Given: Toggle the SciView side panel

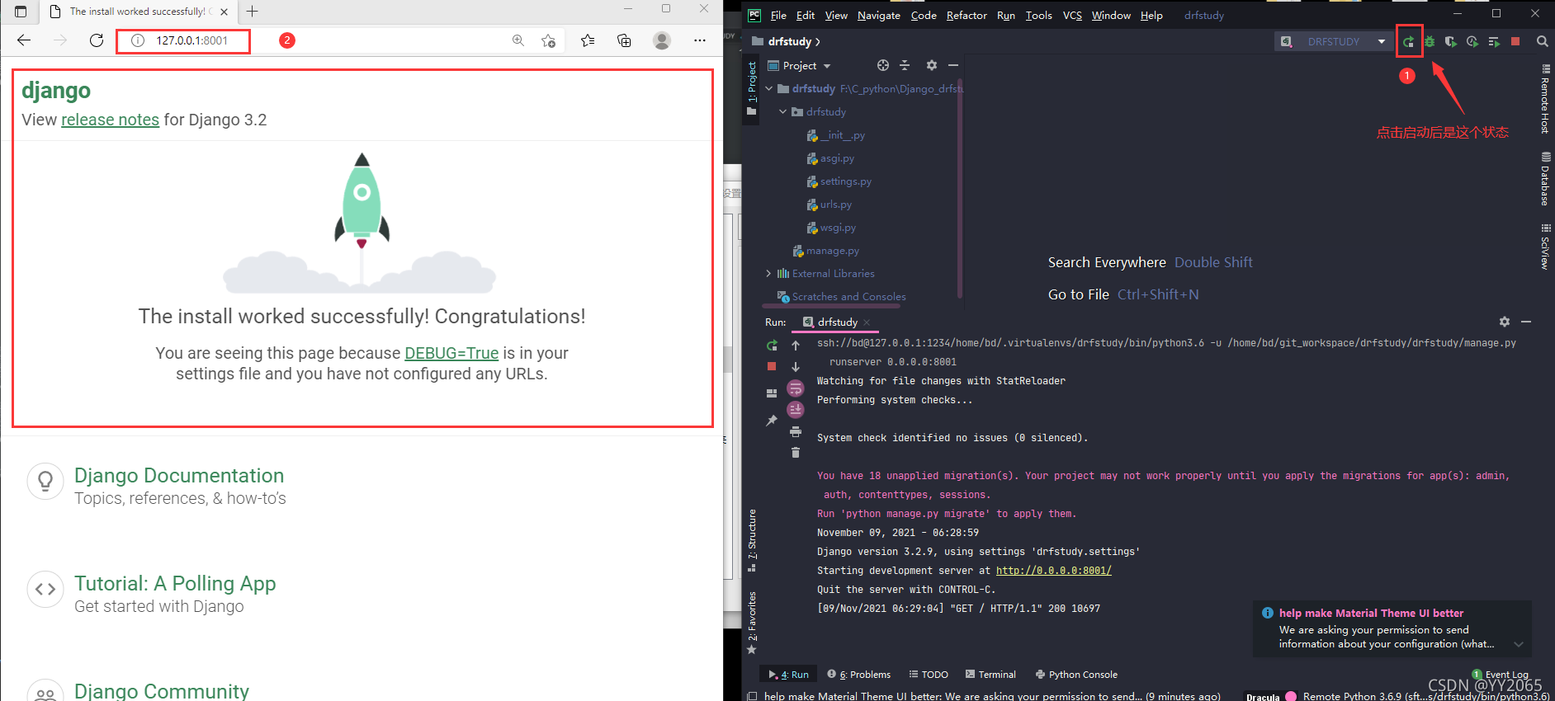Looking at the screenshot, I should 1545,246.
